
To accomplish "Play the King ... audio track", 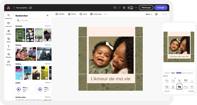I will point(40,89).
